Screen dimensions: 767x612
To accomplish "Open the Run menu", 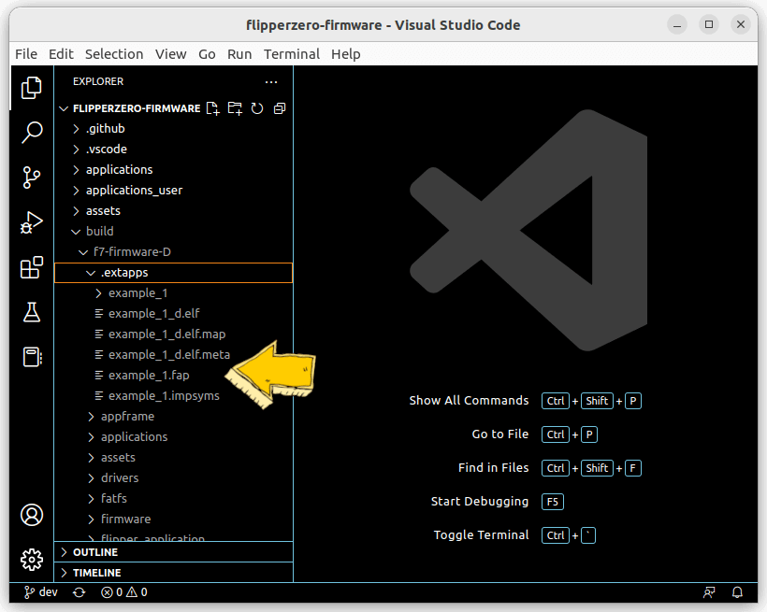I will [x=239, y=54].
